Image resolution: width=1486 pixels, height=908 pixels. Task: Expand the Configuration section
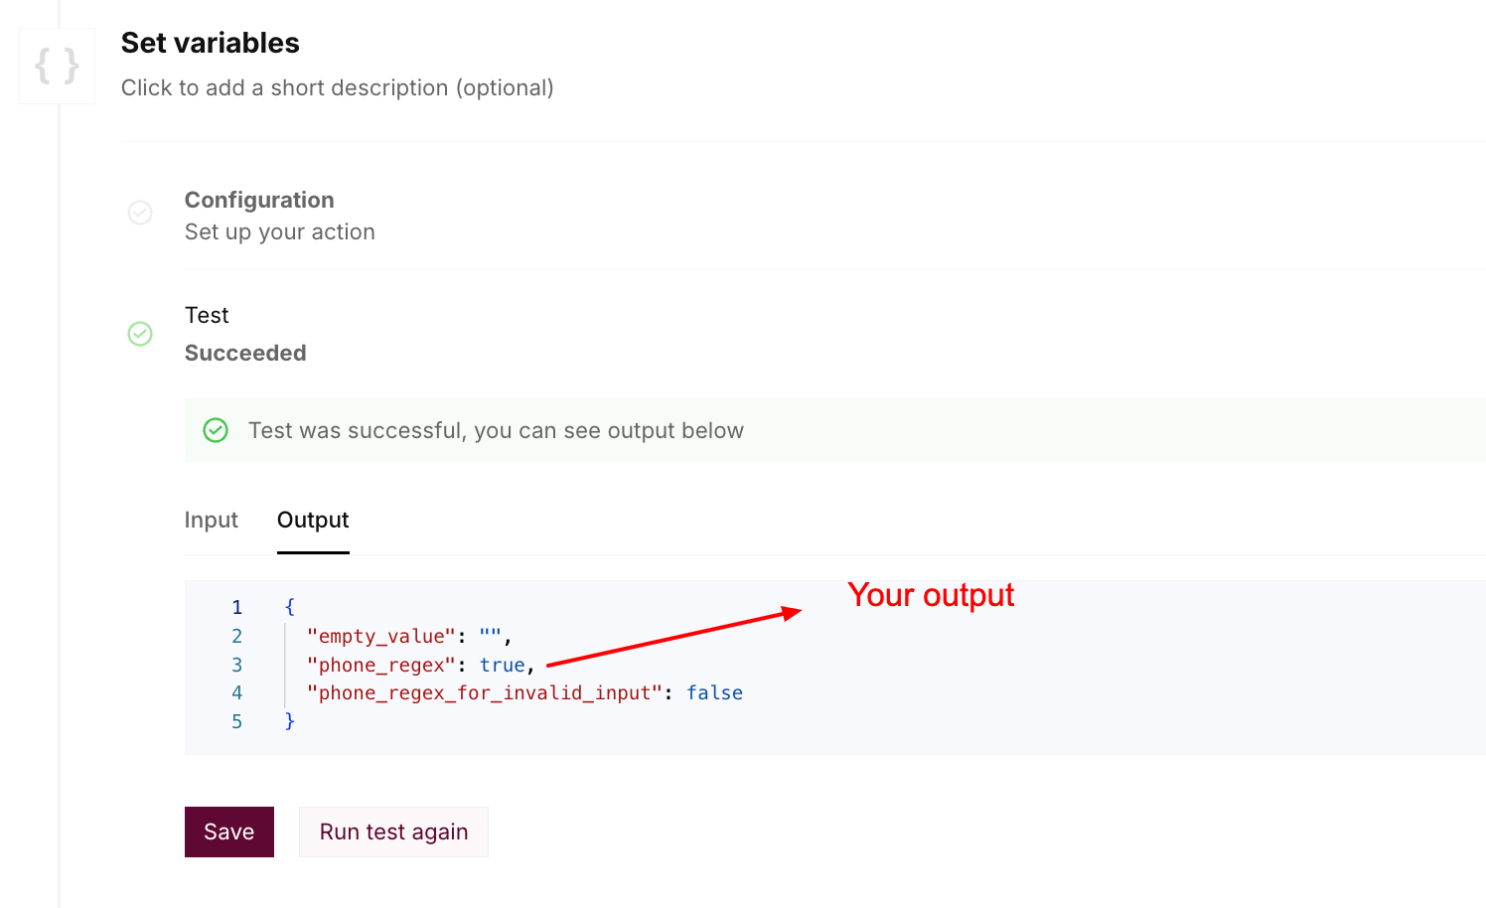pyautogui.click(x=259, y=200)
